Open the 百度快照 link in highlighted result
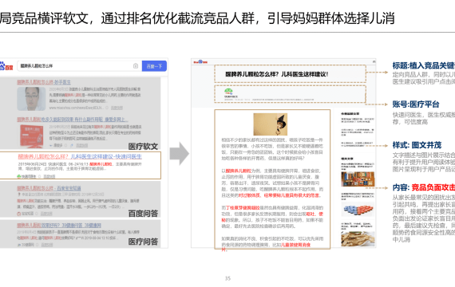The height and width of the screenshot is (287, 455). coord(49,176)
